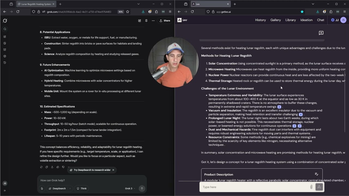Reload the Leo page
Screen dimensions: 349x196
click(x=192, y=12)
